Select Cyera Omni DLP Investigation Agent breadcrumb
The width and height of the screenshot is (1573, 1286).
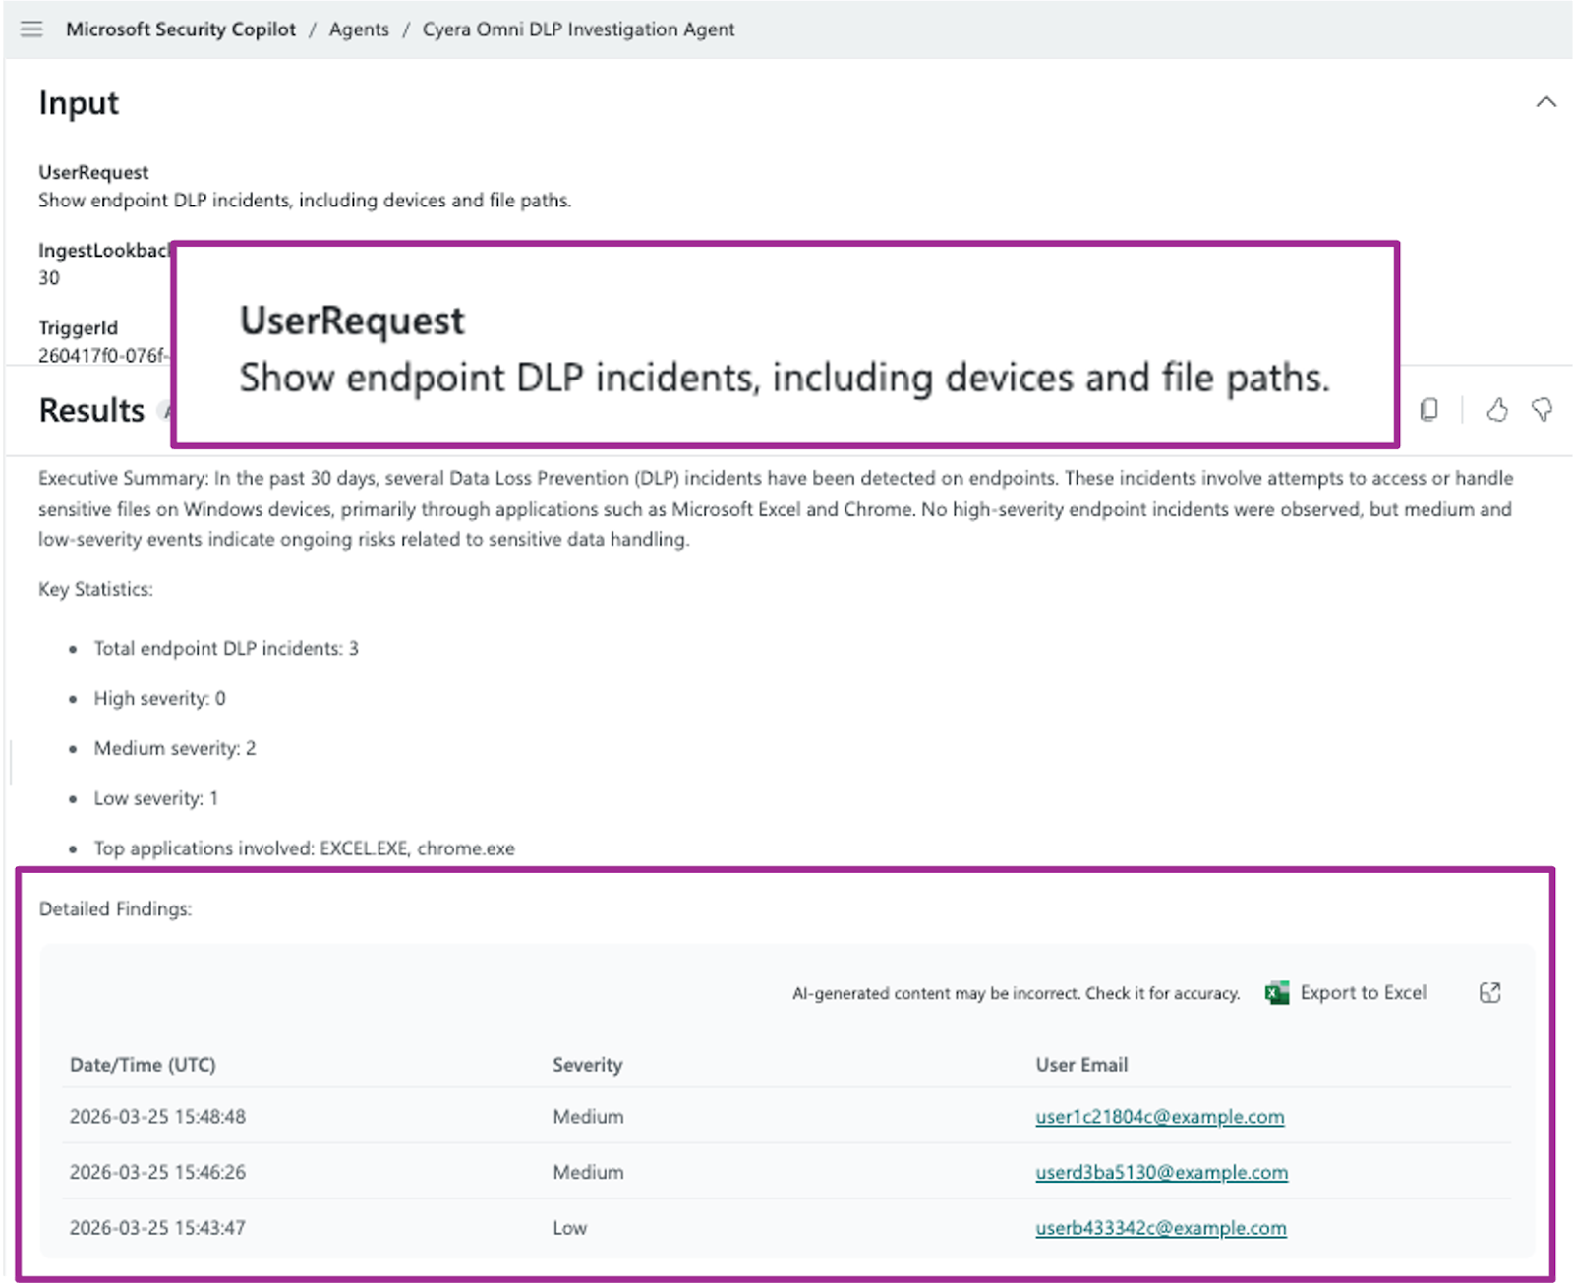578,29
